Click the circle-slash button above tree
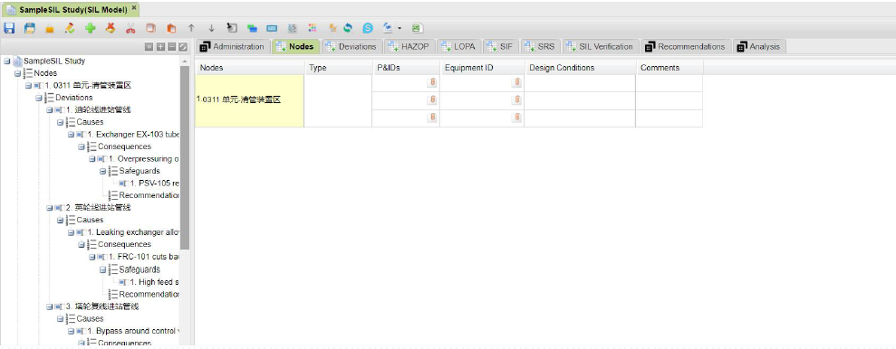Image resolution: width=896 pixels, height=349 pixels. point(183,47)
